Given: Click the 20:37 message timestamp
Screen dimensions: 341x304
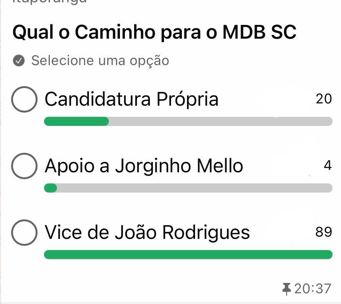Looking at the screenshot, I should click(313, 289).
